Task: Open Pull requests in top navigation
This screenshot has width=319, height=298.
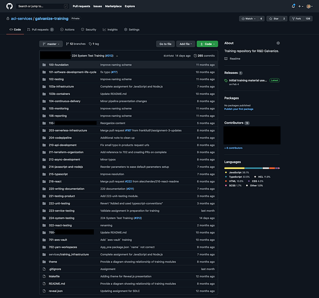Action: click(82, 6)
